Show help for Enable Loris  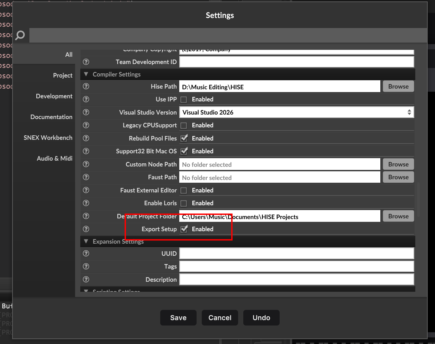pos(86,203)
